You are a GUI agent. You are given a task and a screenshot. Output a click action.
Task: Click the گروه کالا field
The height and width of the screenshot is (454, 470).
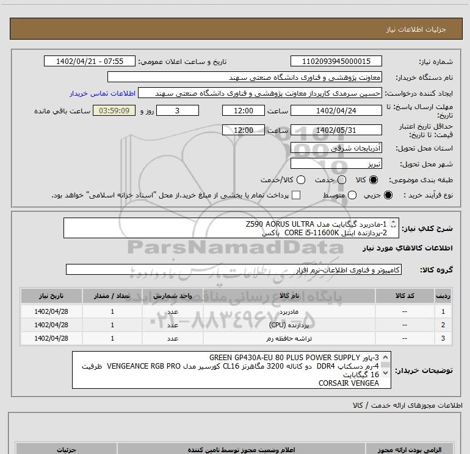[234, 269]
